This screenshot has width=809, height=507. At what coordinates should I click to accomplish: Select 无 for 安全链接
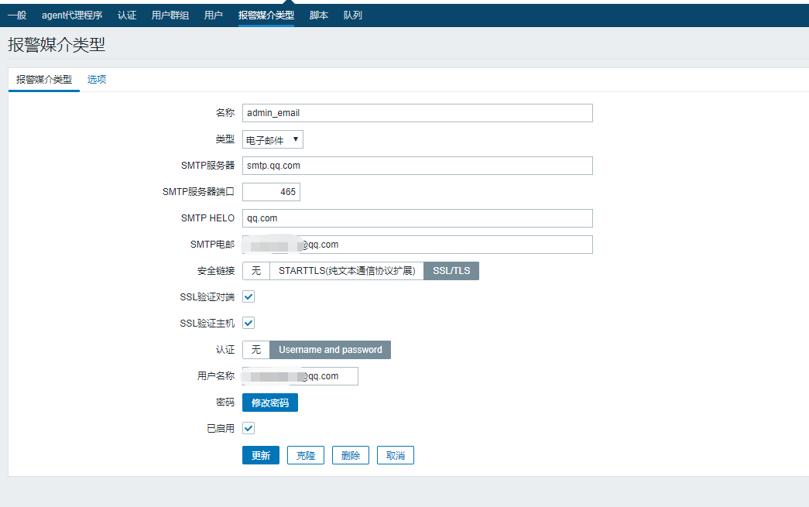[256, 271]
